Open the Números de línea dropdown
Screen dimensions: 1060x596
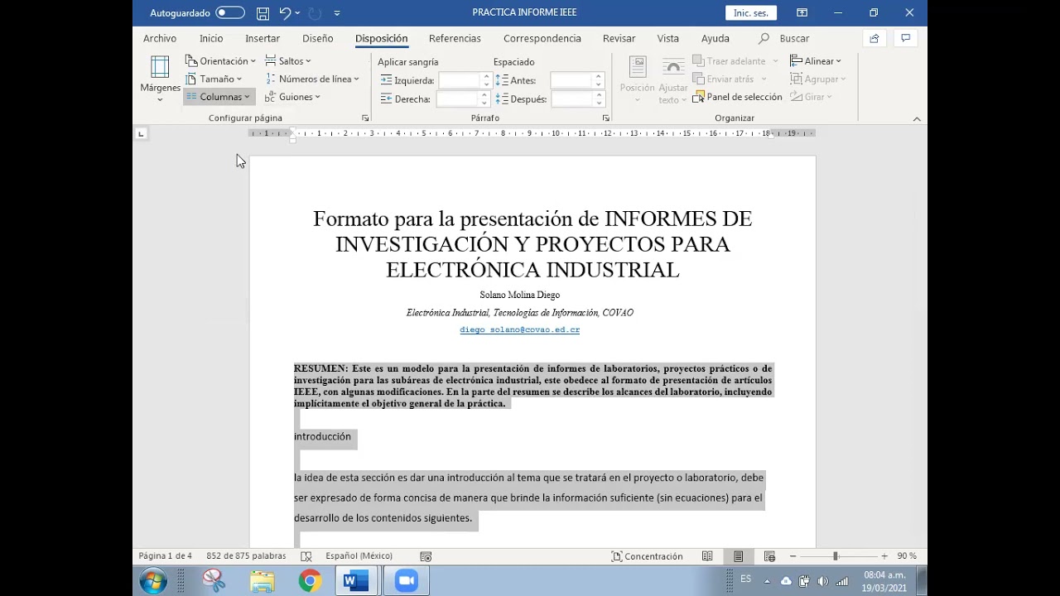(312, 79)
